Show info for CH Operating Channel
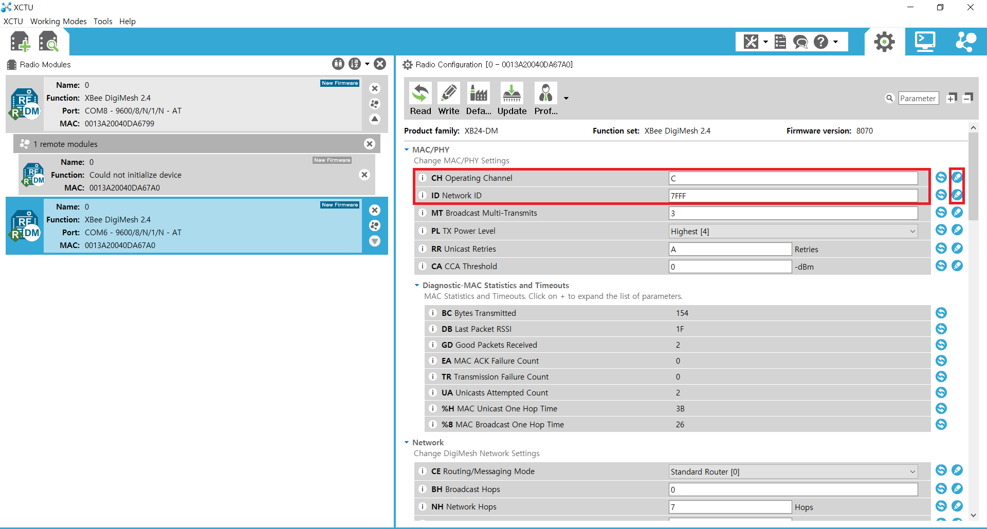 coord(423,178)
